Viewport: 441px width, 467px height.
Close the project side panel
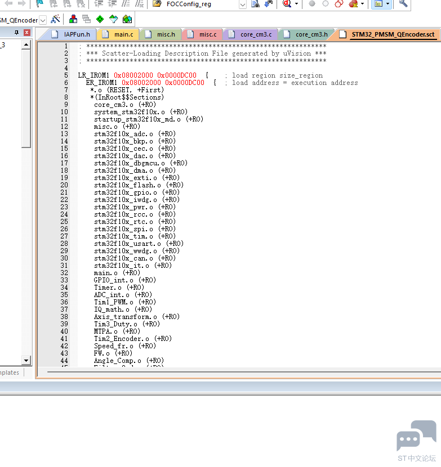(27, 33)
